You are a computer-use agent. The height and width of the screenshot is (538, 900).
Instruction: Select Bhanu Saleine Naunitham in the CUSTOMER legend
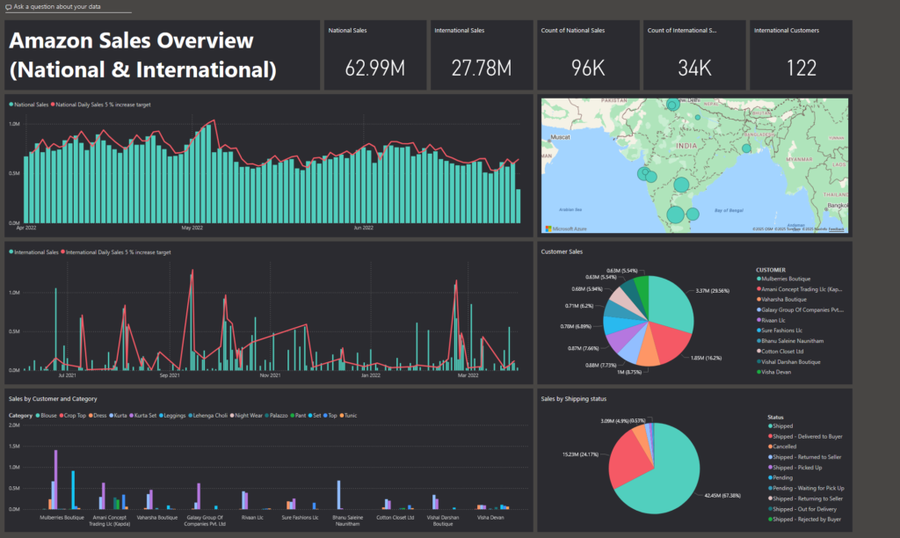[792, 341]
